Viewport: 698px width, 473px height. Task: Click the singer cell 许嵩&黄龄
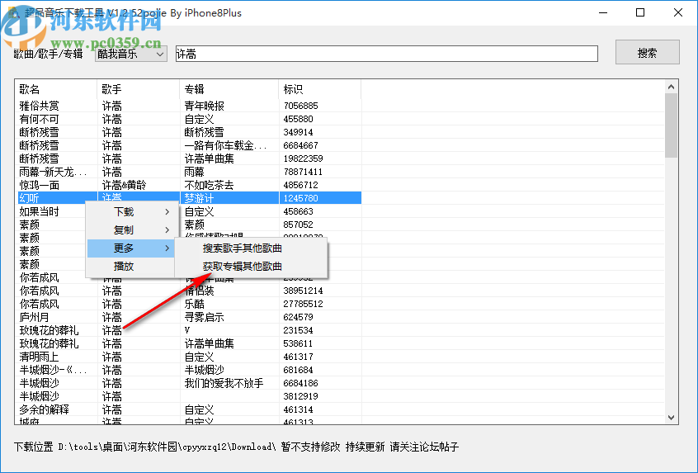(125, 185)
